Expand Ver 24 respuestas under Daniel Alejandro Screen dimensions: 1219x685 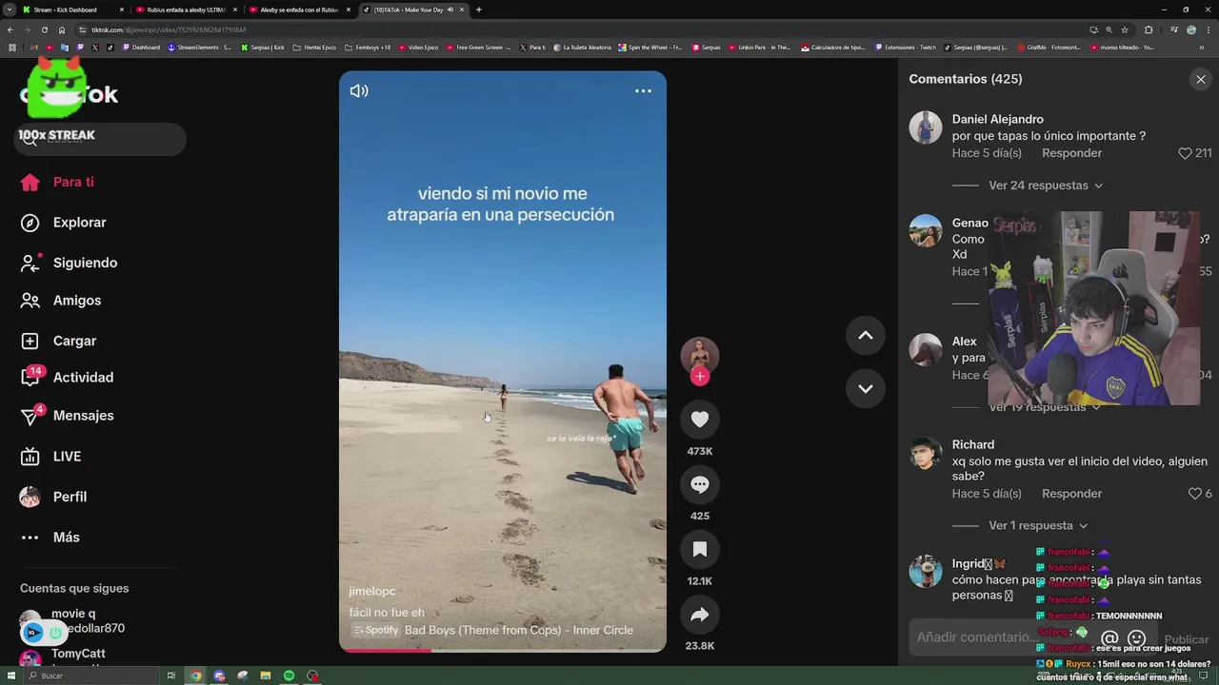pos(1046,186)
